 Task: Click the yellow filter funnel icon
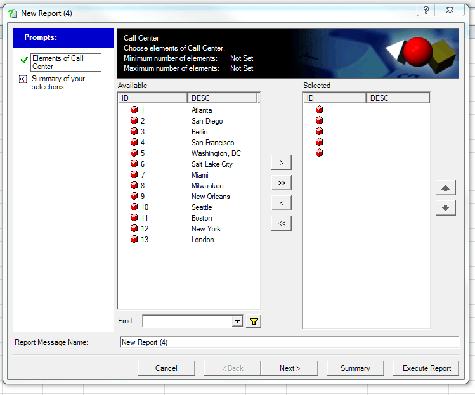(254, 321)
